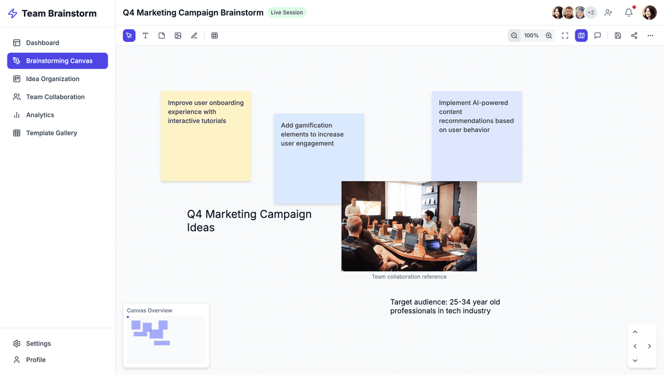Click the Canvas Overview minimap

click(x=166, y=334)
